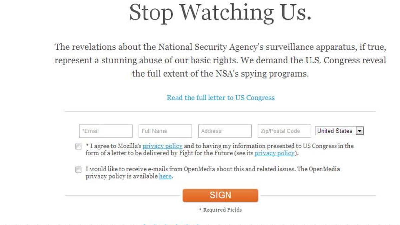Select the Address input field
This screenshot has height=225, width=400.
(225, 131)
